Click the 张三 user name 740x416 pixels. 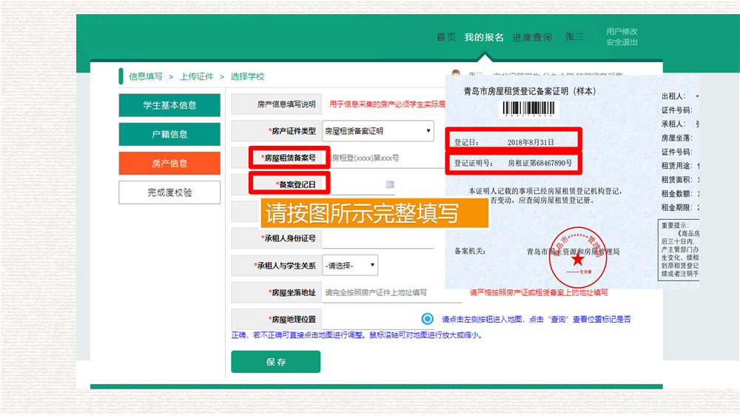tap(574, 36)
